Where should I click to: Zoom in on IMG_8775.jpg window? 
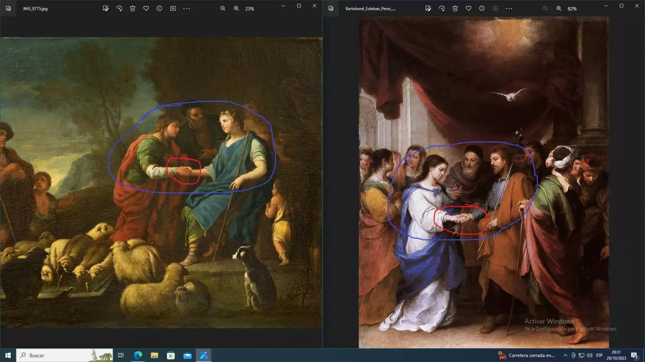point(236,9)
